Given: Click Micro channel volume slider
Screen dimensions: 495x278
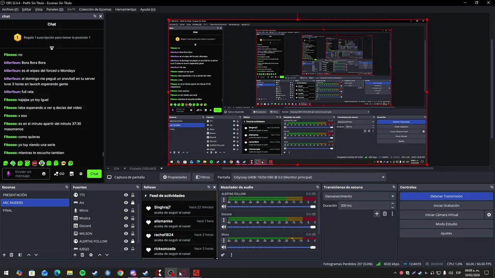Looking at the screenshot, I should click(x=271, y=247).
